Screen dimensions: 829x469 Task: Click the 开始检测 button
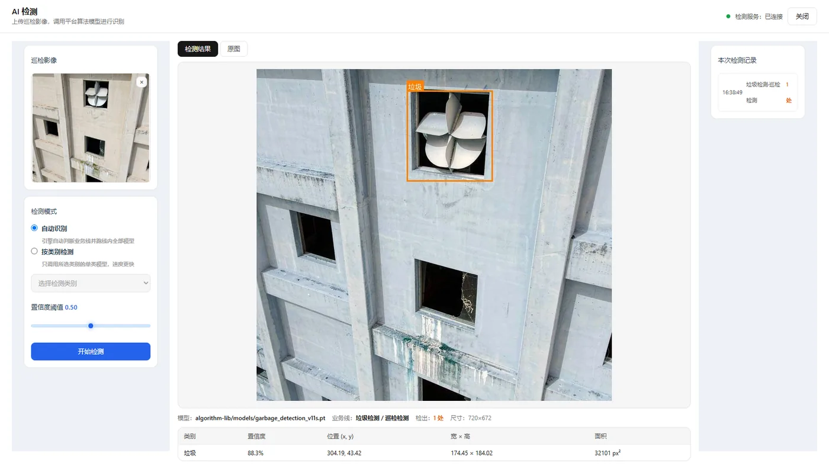pyautogui.click(x=91, y=351)
